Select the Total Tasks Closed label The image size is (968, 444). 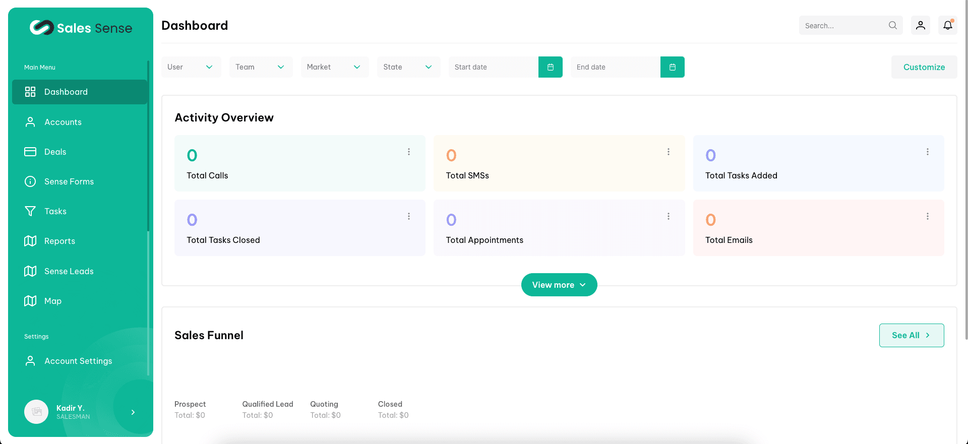pos(223,240)
